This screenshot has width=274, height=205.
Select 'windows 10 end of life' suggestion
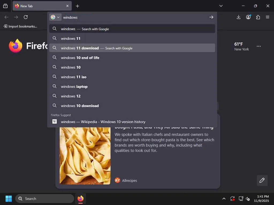(x=132, y=58)
